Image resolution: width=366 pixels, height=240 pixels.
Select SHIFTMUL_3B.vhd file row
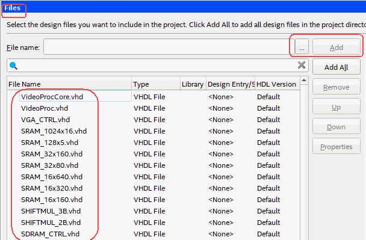(x=154, y=211)
